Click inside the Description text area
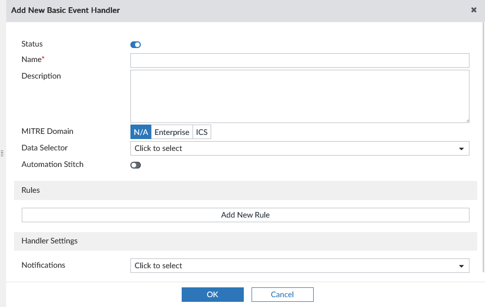 click(299, 96)
